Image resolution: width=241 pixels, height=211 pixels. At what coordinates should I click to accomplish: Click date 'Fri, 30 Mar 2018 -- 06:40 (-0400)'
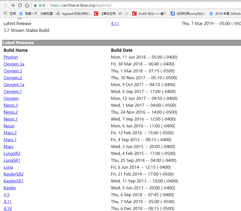coord(143,64)
